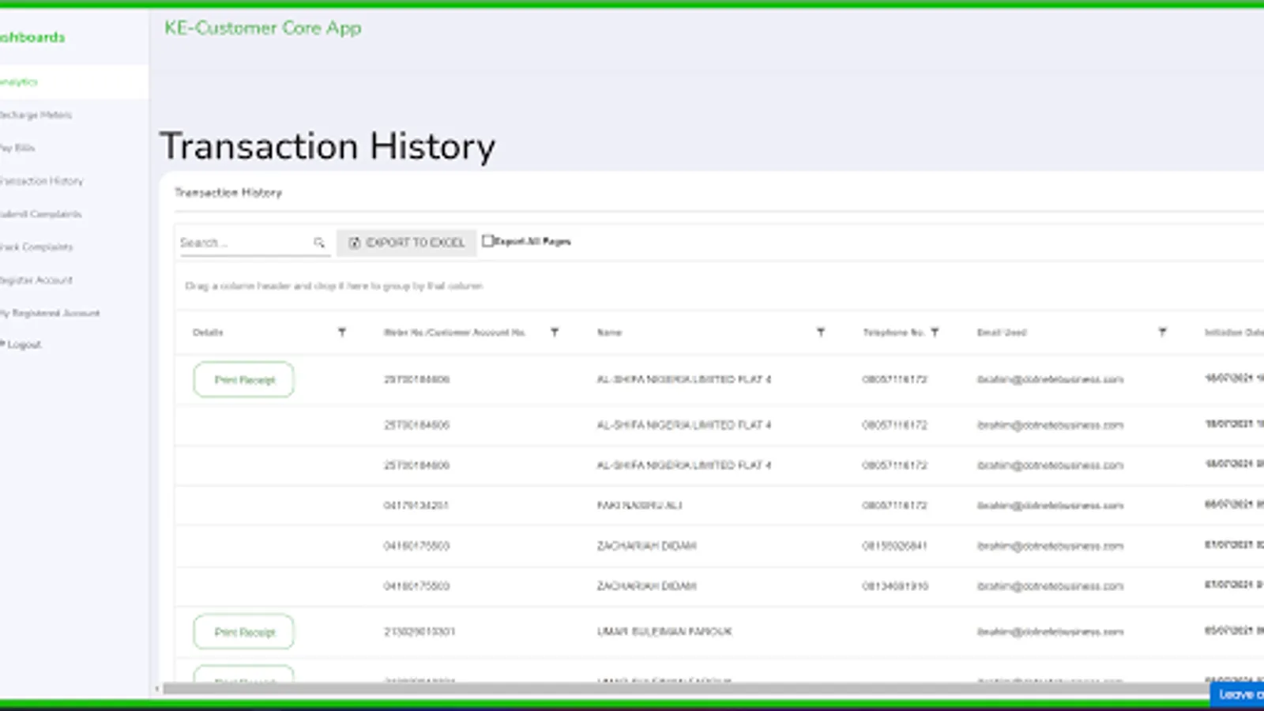Click the KE-Customer Core App title
Image resolution: width=1264 pixels, height=711 pixels.
pos(263,28)
